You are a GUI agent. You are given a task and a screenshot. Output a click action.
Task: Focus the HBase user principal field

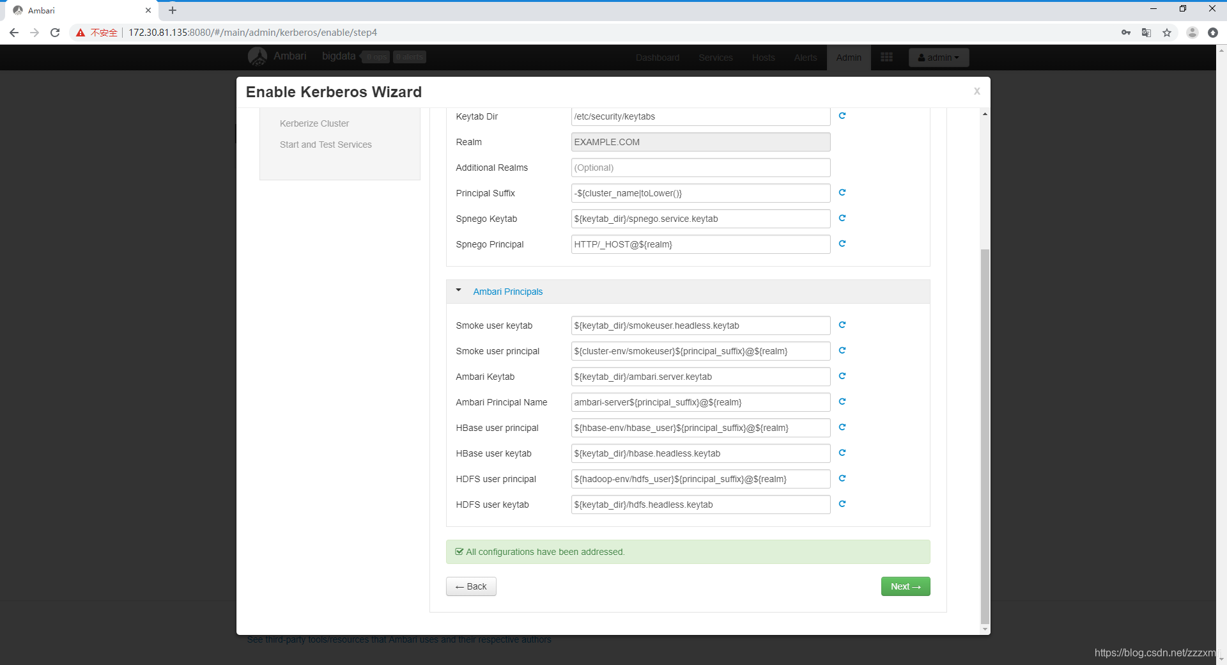(700, 428)
